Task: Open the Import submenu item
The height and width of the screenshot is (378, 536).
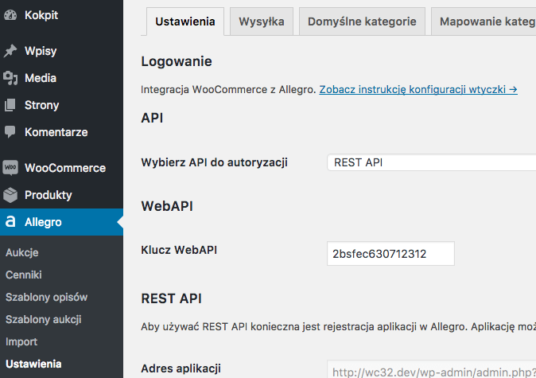Action: pyautogui.click(x=21, y=341)
